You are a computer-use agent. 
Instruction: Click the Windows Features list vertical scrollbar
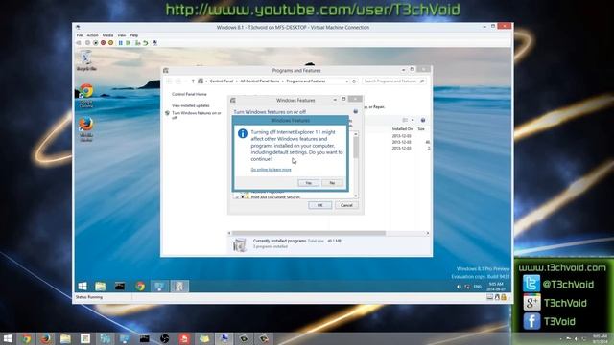356,148
